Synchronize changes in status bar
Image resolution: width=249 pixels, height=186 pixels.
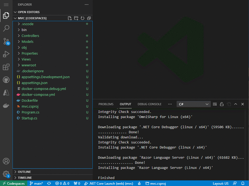49,183
